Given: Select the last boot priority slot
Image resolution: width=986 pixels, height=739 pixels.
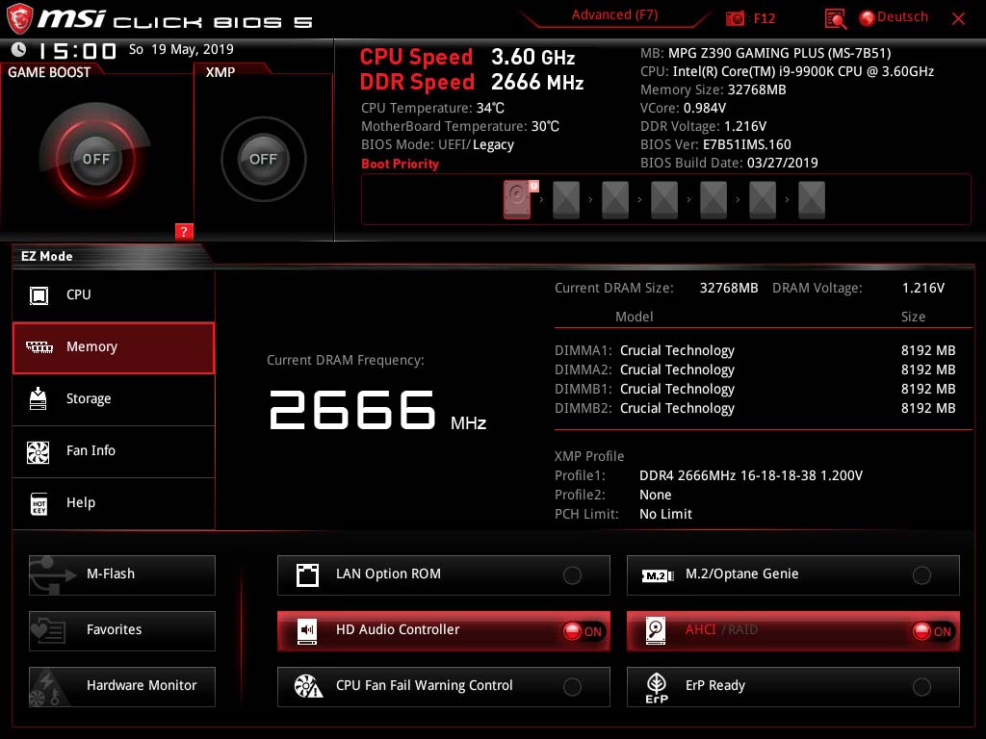Looking at the screenshot, I should click(x=811, y=200).
